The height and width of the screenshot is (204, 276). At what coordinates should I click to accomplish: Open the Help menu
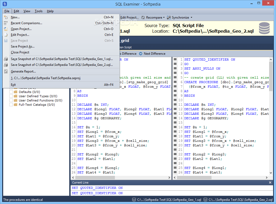pyautogui.click(x=50, y=11)
